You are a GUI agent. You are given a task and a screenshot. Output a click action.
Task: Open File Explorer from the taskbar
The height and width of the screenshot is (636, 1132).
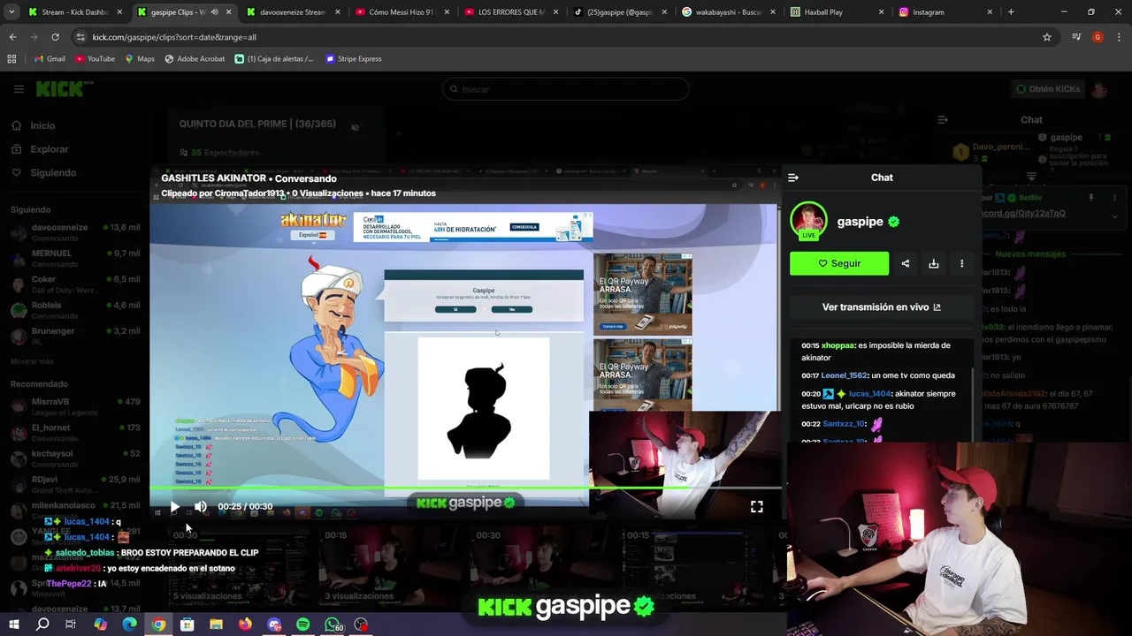click(x=216, y=625)
